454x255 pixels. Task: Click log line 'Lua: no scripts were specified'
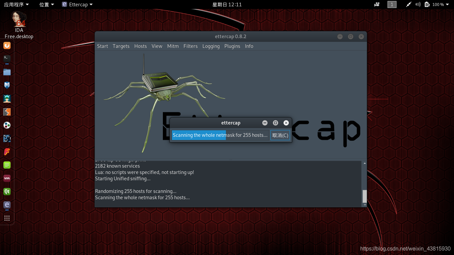145,172
